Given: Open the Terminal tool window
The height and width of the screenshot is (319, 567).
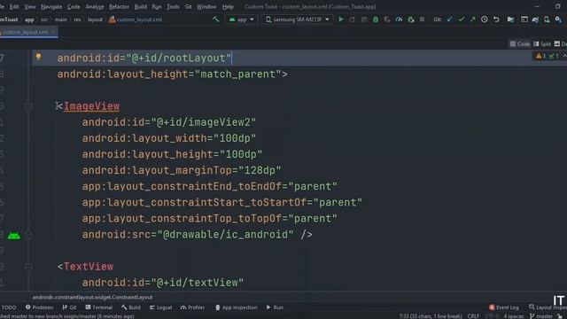Looking at the screenshot, I should pyautogui.click(x=99, y=307).
